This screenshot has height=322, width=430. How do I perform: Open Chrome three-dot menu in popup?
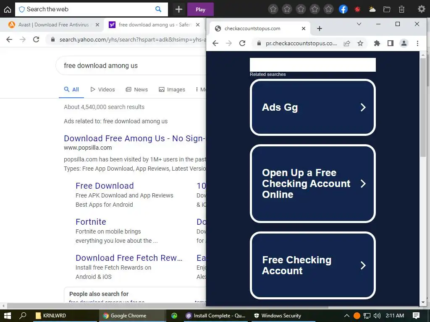click(x=417, y=43)
